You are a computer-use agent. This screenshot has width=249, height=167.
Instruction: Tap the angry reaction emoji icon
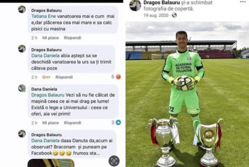[x=118, y=77]
